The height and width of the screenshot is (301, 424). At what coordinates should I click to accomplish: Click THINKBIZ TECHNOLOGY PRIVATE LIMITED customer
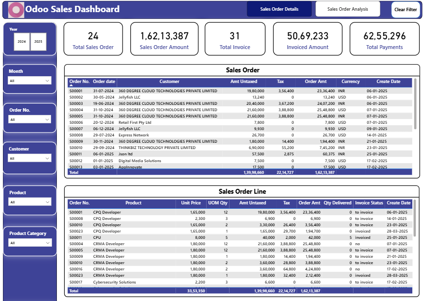click(157, 148)
